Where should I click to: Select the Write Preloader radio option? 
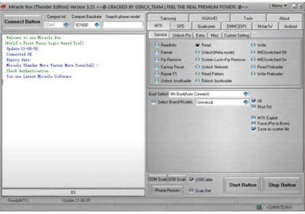(267, 74)
